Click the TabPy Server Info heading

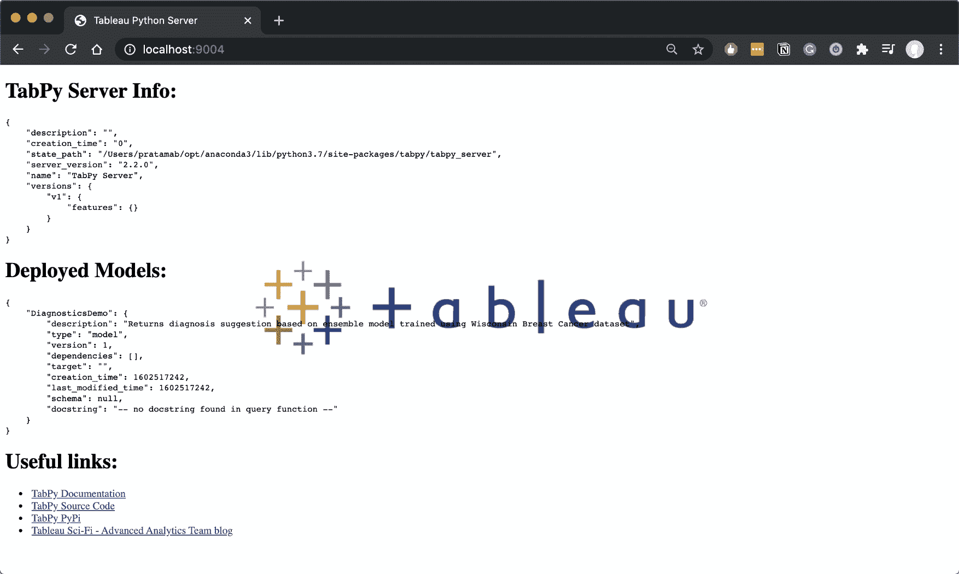point(91,91)
